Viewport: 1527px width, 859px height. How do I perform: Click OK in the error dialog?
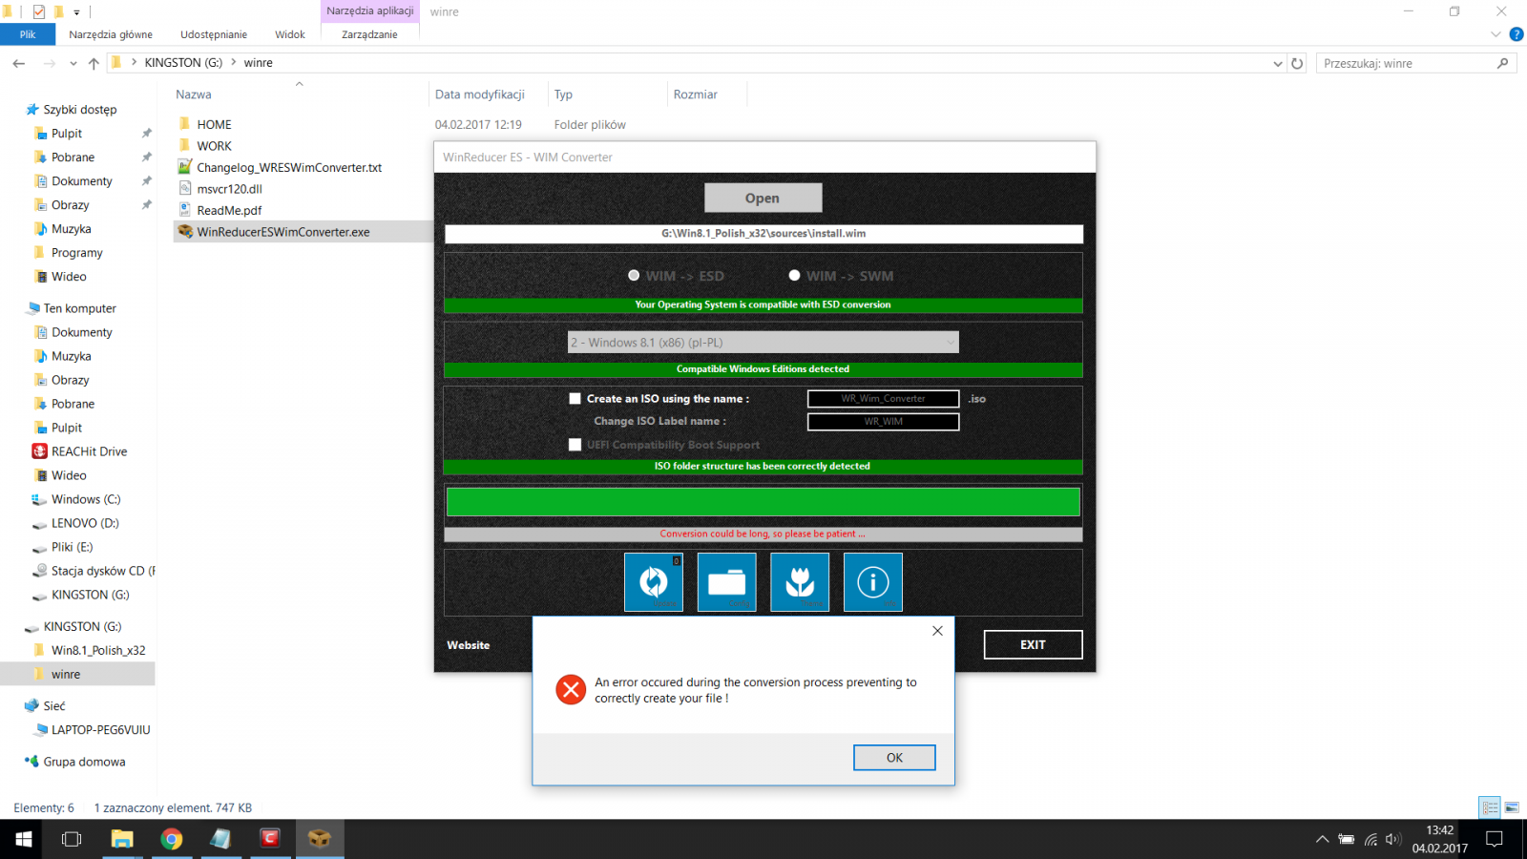point(894,758)
